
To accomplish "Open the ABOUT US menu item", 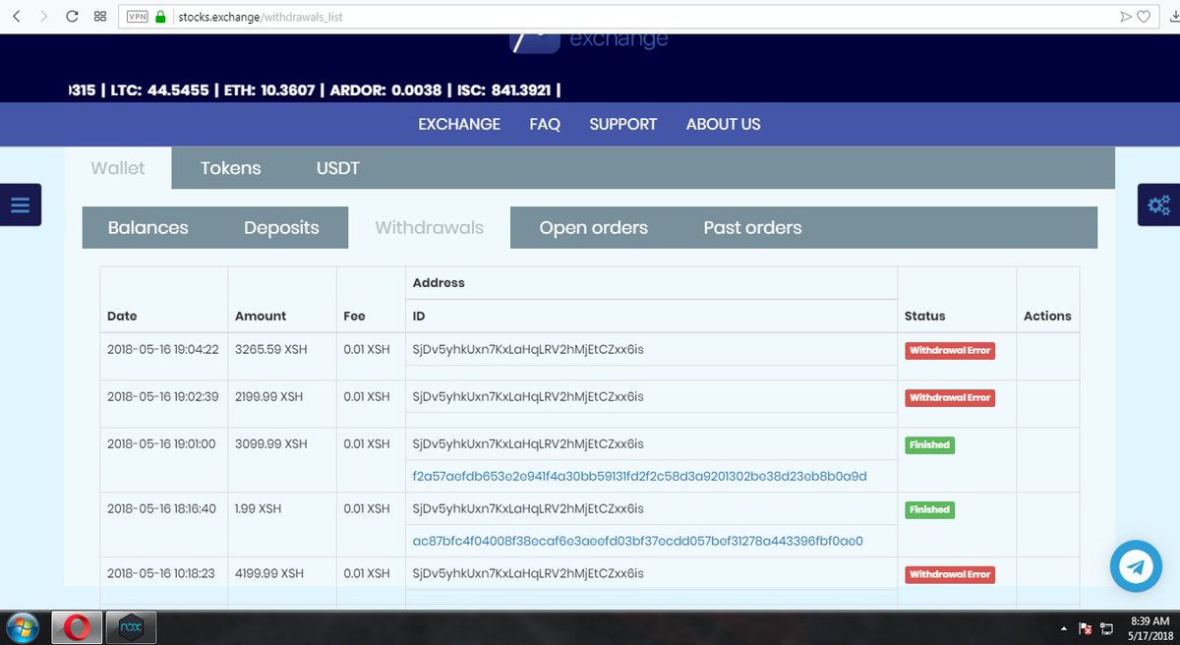I will point(723,124).
